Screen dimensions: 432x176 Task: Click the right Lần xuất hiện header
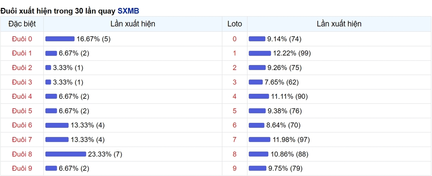tap(339, 24)
